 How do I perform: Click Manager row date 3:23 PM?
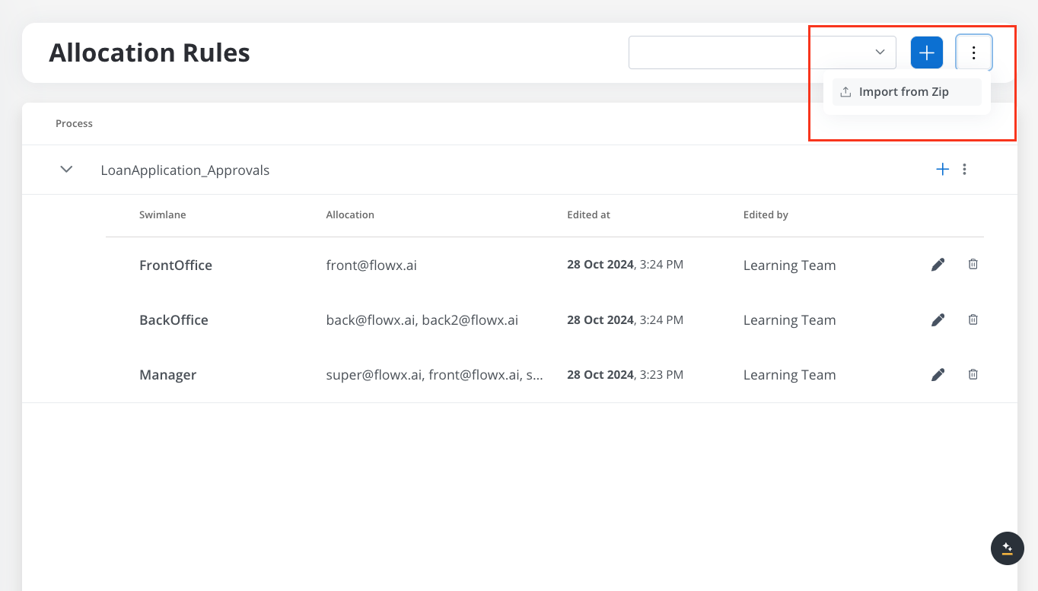point(625,375)
